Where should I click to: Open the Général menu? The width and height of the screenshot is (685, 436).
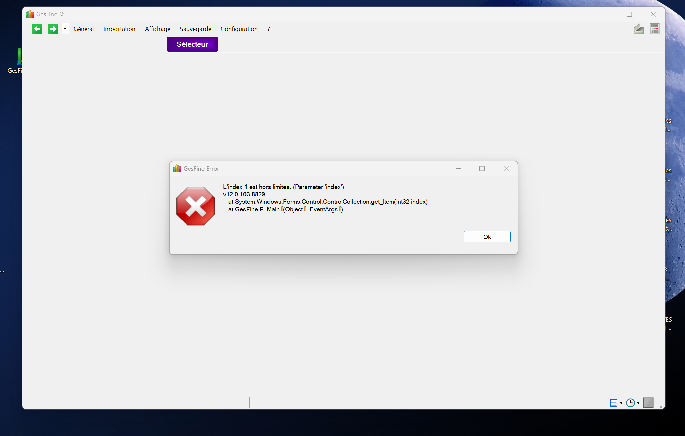click(84, 29)
